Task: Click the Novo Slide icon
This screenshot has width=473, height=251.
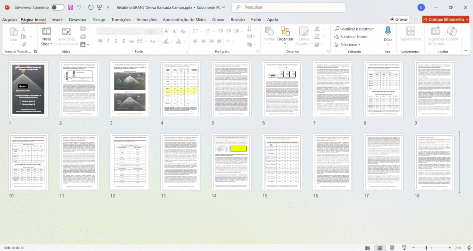Action: [x=47, y=31]
